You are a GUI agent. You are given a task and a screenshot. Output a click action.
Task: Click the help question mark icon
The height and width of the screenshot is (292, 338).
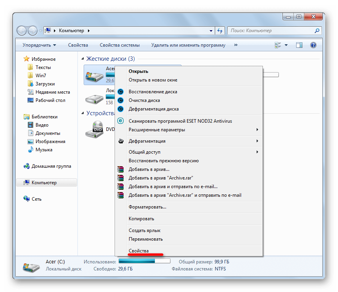313,45
